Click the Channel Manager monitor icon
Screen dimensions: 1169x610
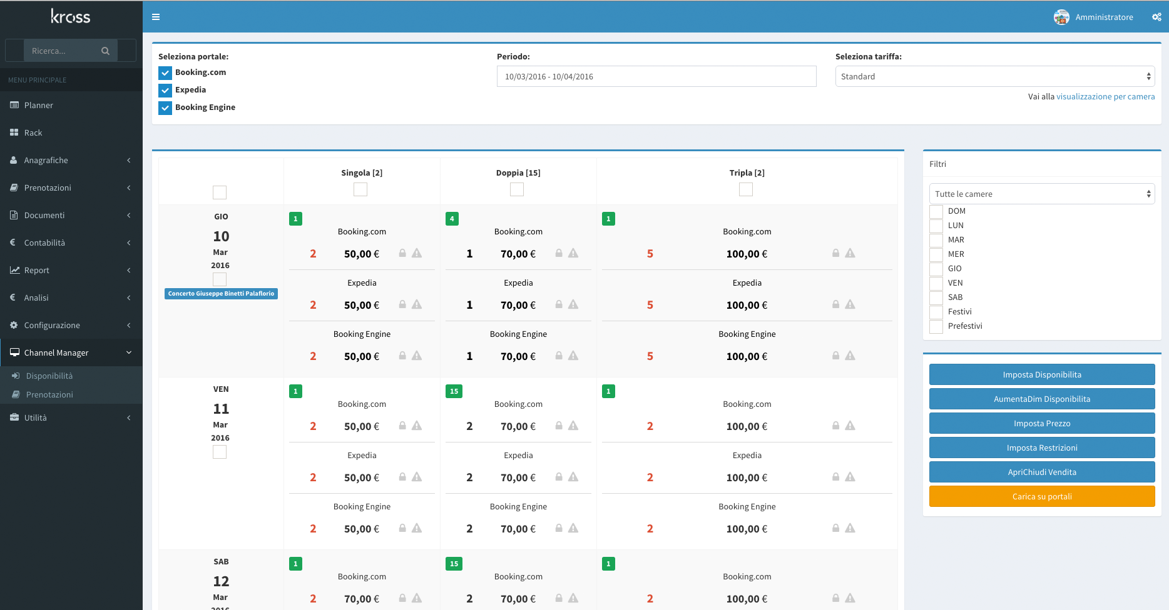point(14,352)
